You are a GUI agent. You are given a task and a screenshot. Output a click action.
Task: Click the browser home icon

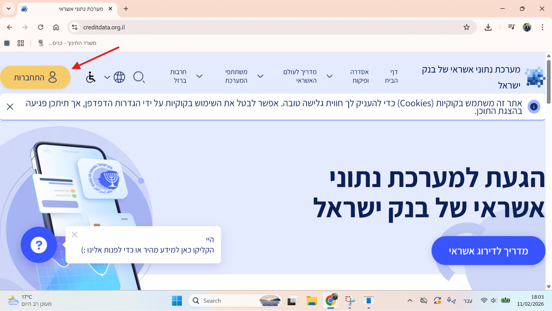click(x=56, y=27)
